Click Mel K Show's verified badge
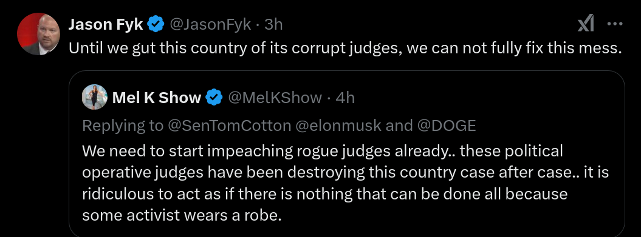Viewport: 641px width, 237px height. pos(214,98)
